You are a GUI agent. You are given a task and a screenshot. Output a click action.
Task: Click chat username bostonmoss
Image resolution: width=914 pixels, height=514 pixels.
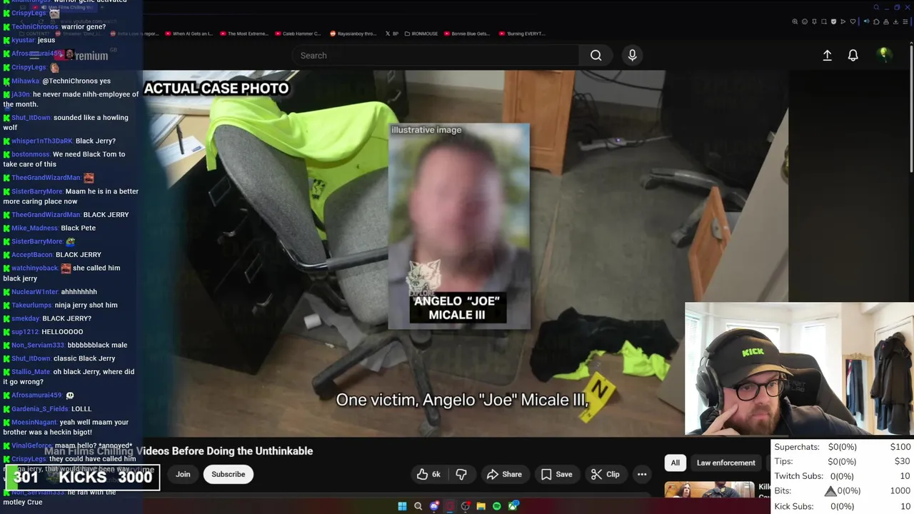click(x=31, y=154)
